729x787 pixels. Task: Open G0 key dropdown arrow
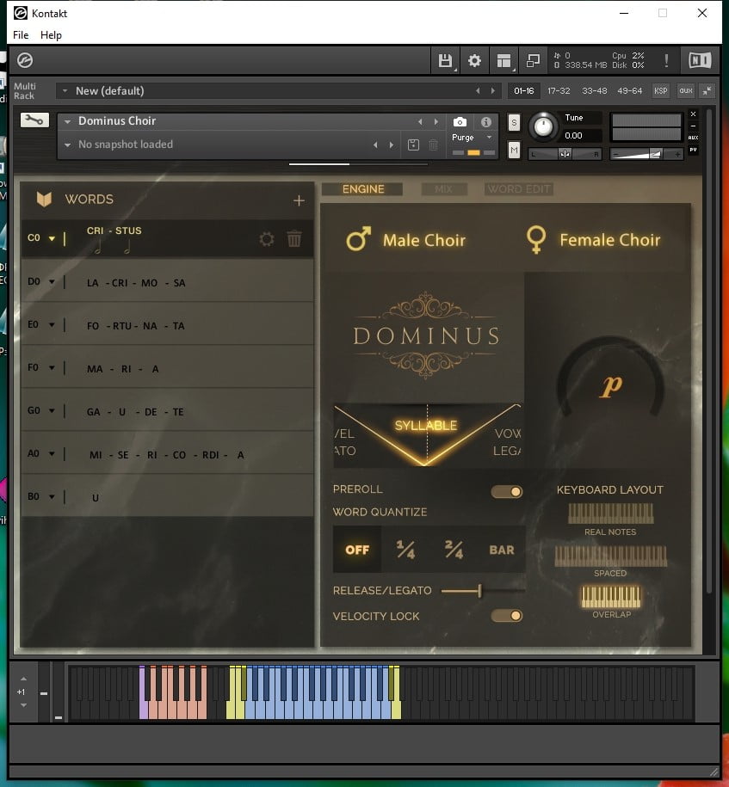(x=52, y=410)
